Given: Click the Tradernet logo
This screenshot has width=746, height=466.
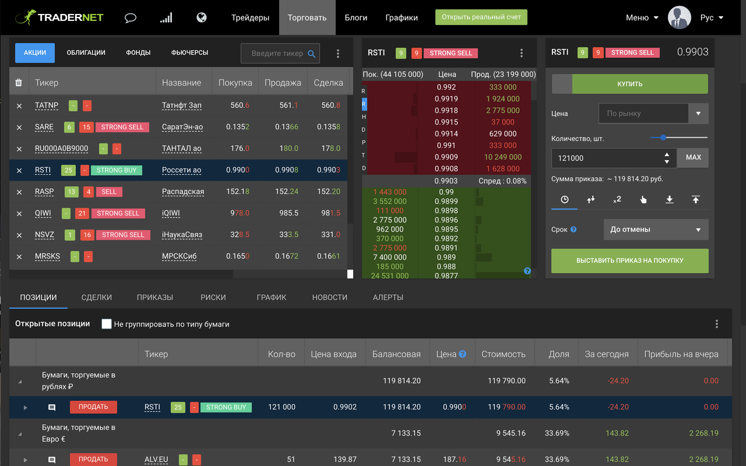Looking at the screenshot, I should tap(59, 17).
